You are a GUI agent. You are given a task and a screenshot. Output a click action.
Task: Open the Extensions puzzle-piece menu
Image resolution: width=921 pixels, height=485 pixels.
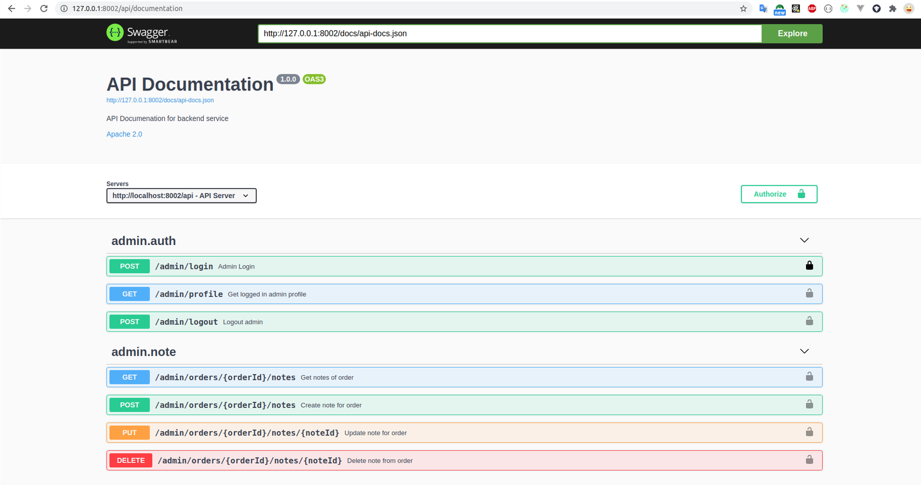click(x=893, y=8)
